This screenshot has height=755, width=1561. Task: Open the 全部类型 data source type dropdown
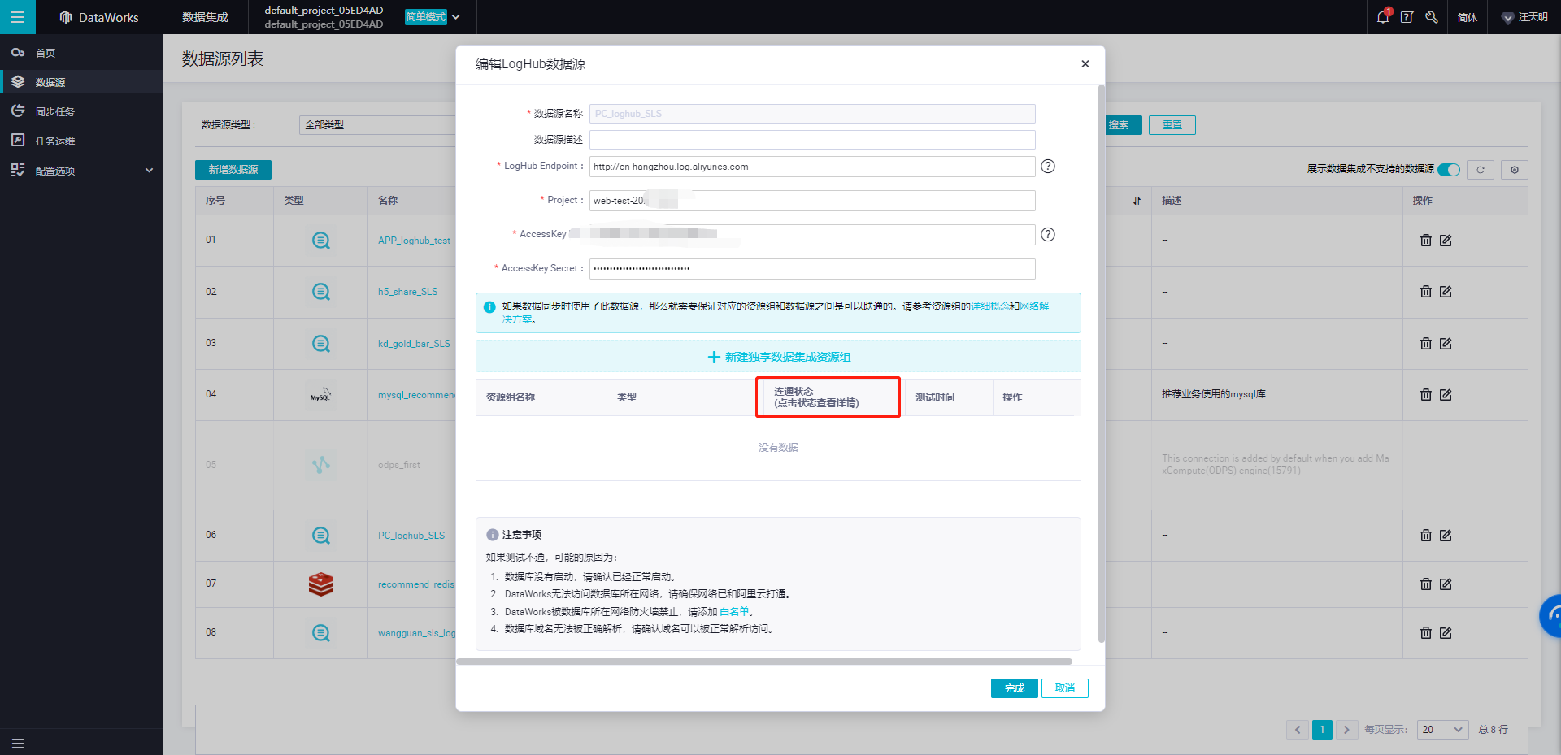pyautogui.click(x=377, y=125)
